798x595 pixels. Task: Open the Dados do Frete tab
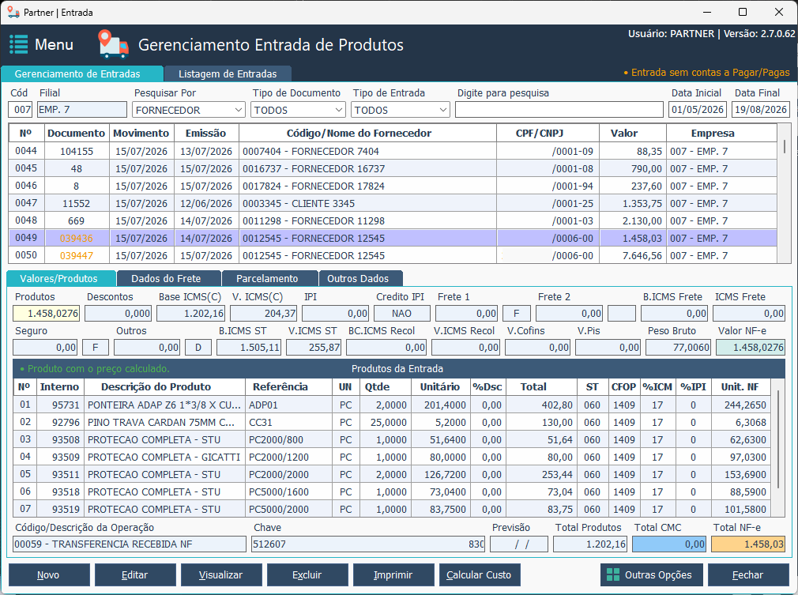click(x=168, y=278)
